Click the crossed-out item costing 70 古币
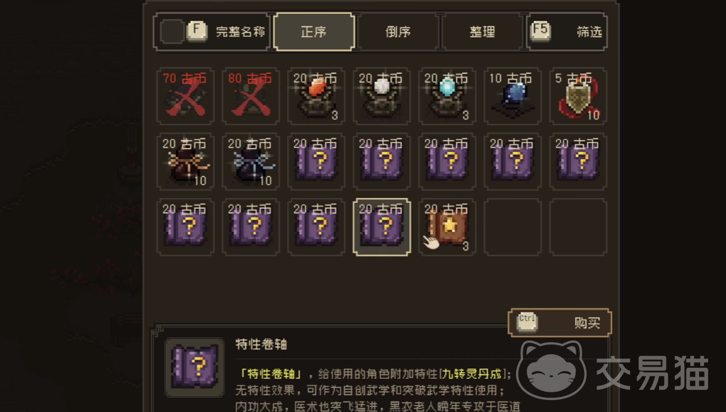Viewport: 726px width, 412px height. pyautogui.click(x=185, y=96)
